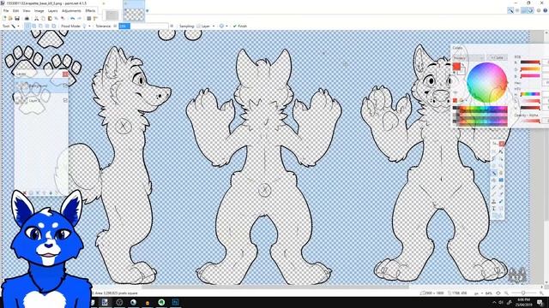The image size is (549, 308).
Task: Set selection mode to Replace
Action: tap(27, 27)
